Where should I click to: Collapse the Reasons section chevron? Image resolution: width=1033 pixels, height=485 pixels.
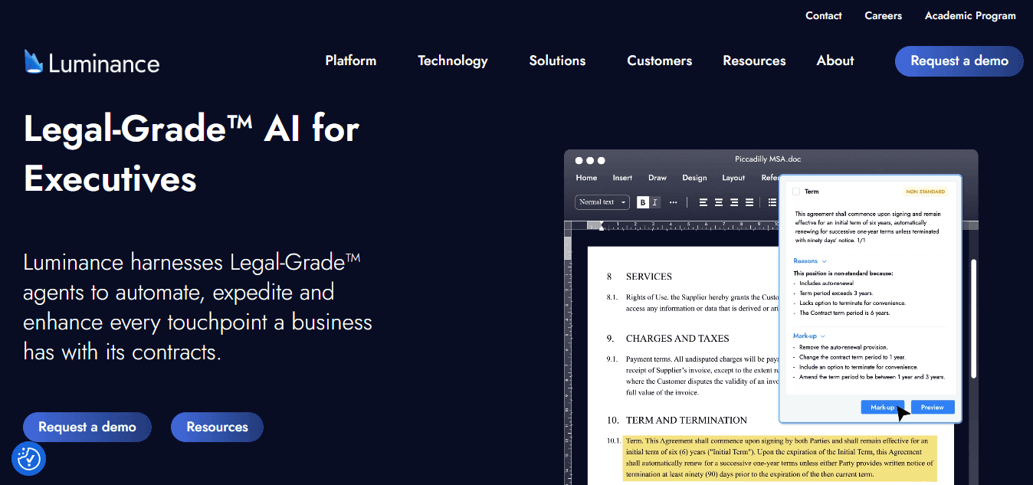824,261
